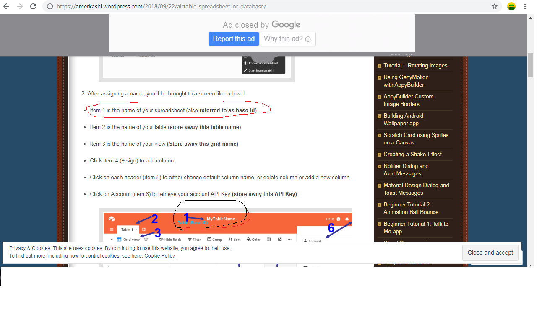Expand the views arrow left of Grid view

[112, 240]
